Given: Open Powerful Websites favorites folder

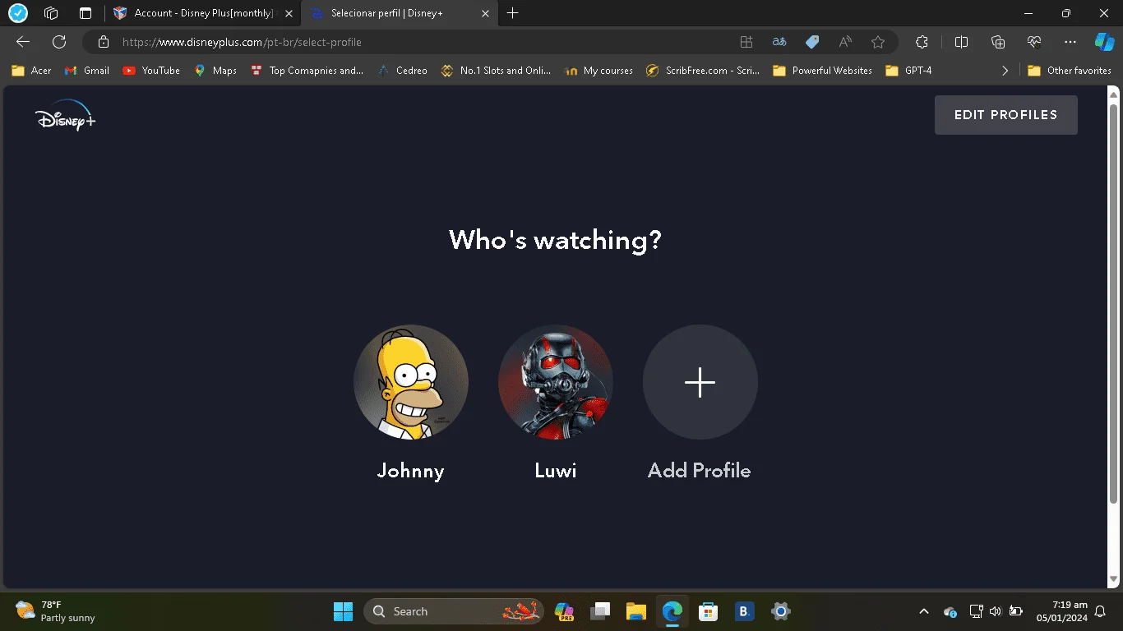Looking at the screenshot, I should [x=822, y=71].
